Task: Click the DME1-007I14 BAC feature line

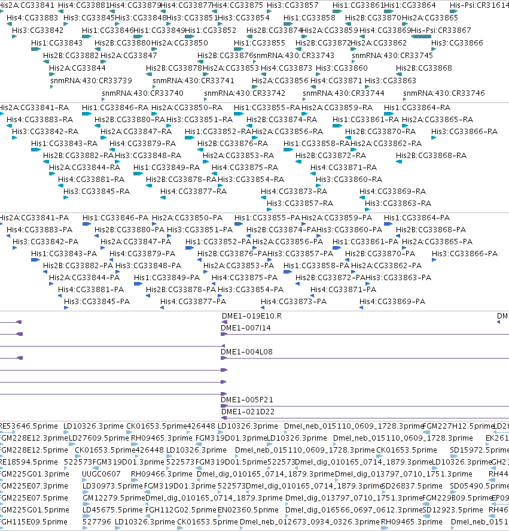Action: [365, 334]
